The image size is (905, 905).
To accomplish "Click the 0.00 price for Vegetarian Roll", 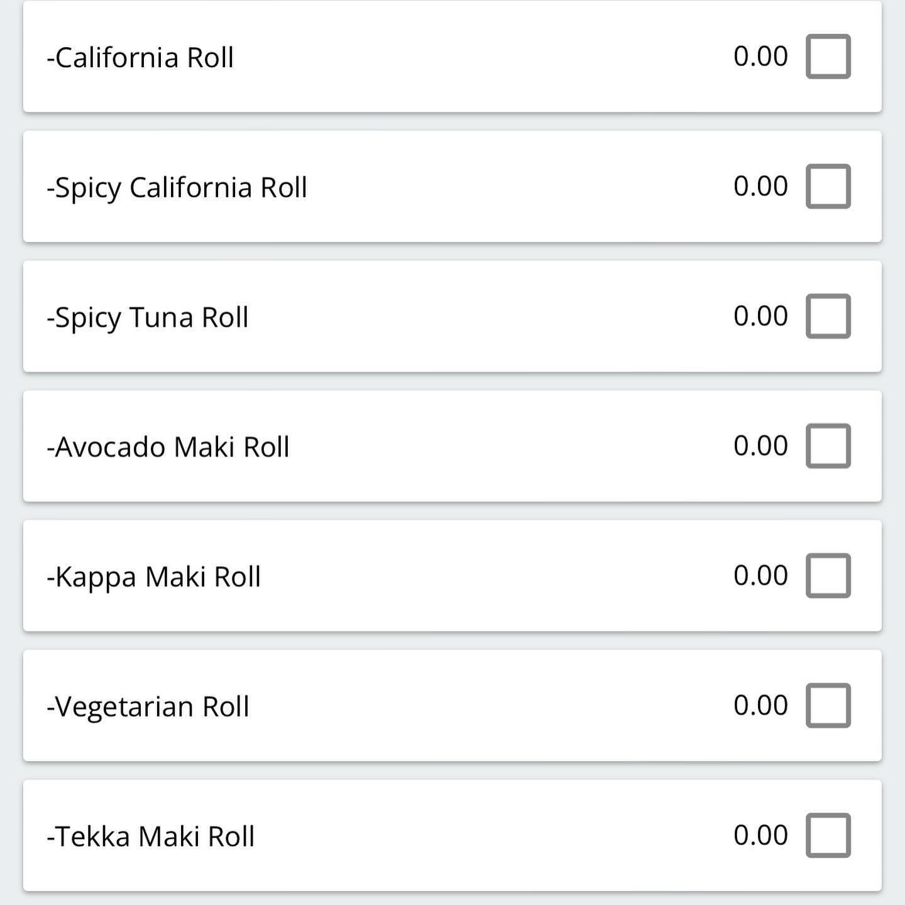I will click(x=760, y=705).
